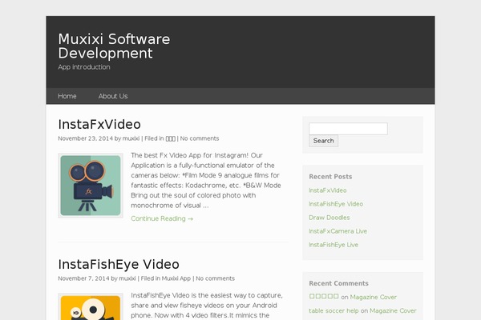Screen dimensions: 481x320
Task: Open No comments link under InstaFishEye Video
Action: (215, 278)
